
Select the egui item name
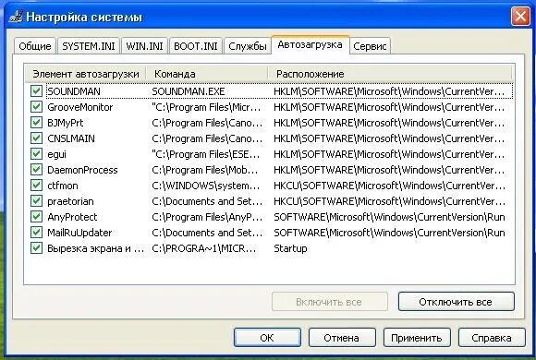(x=56, y=154)
